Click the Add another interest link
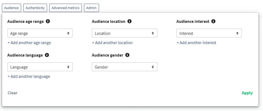 pos(196,43)
